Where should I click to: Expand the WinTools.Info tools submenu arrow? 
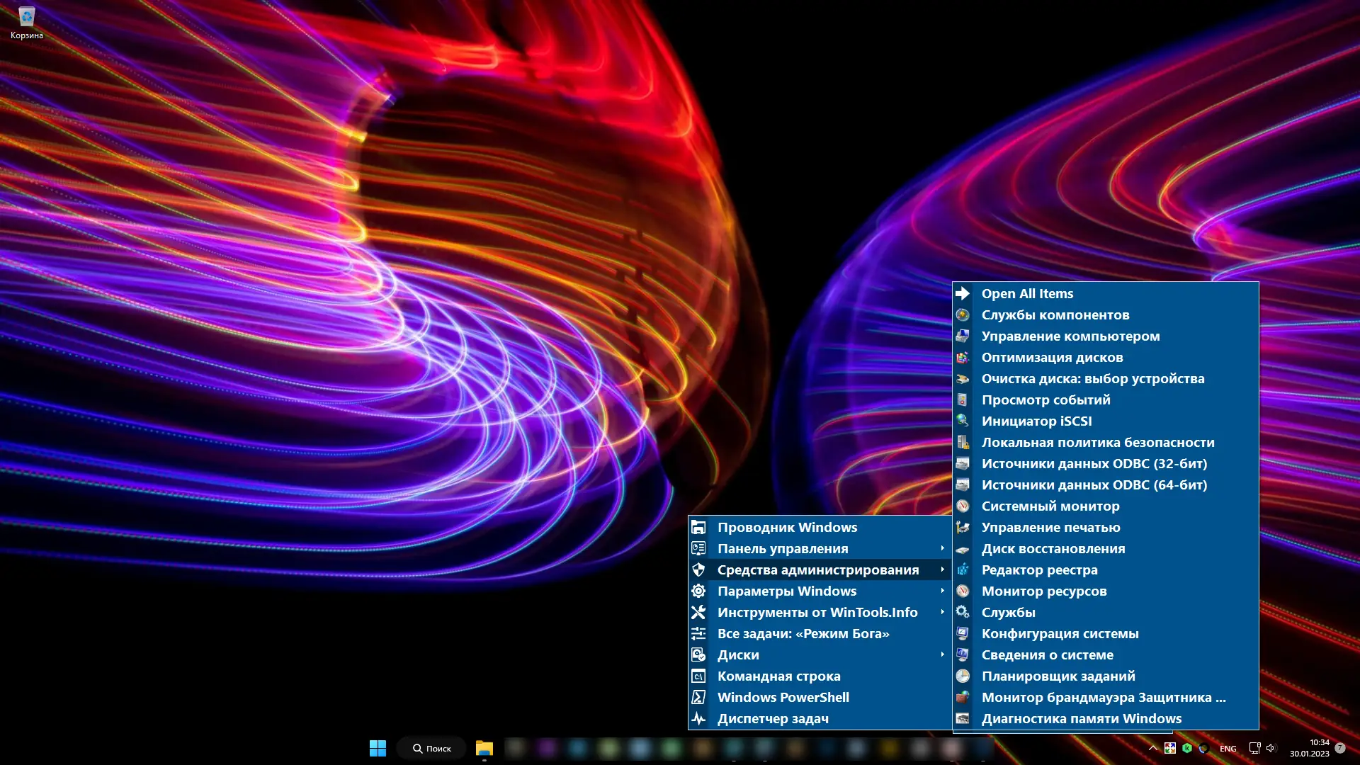(942, 612)
